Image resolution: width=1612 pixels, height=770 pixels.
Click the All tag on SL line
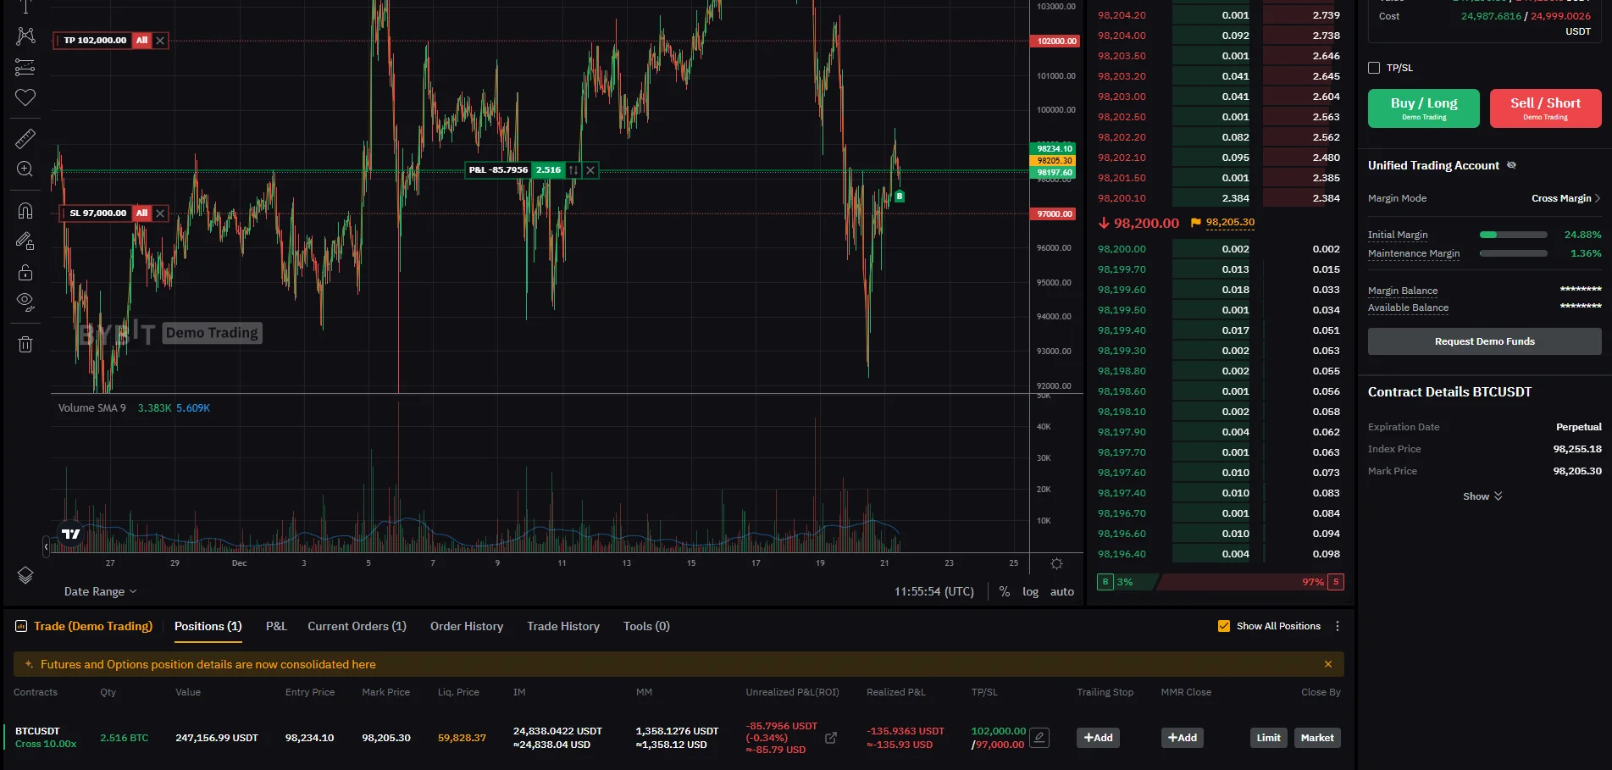coord(141,213)
